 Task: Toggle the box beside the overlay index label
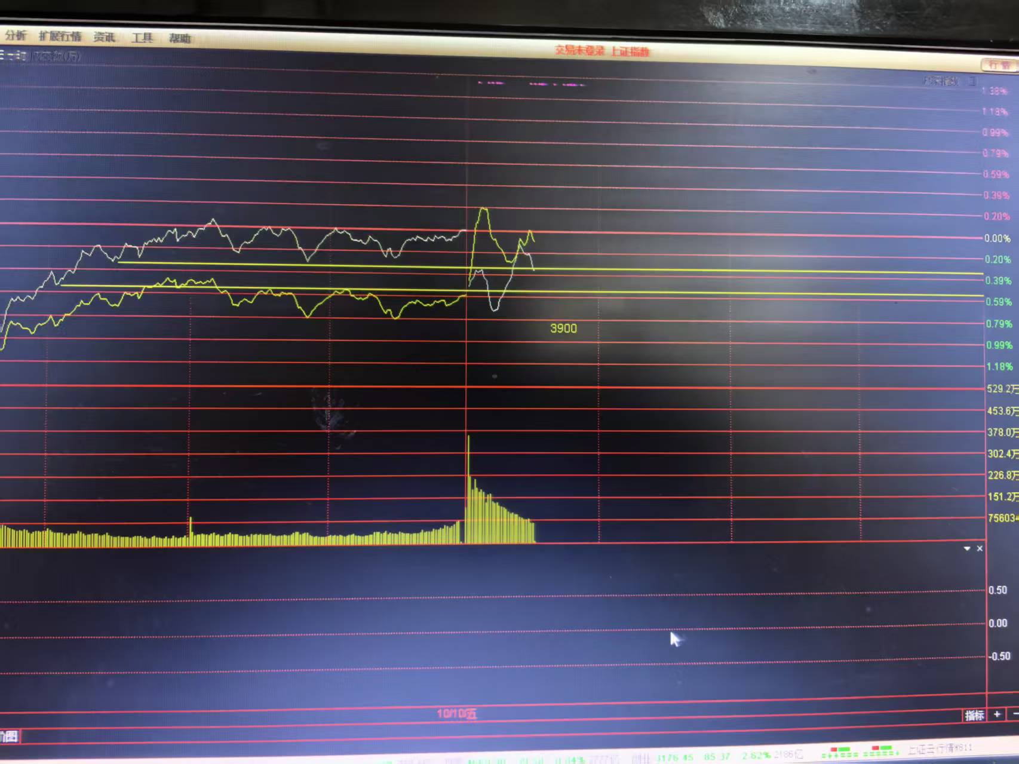972,81
